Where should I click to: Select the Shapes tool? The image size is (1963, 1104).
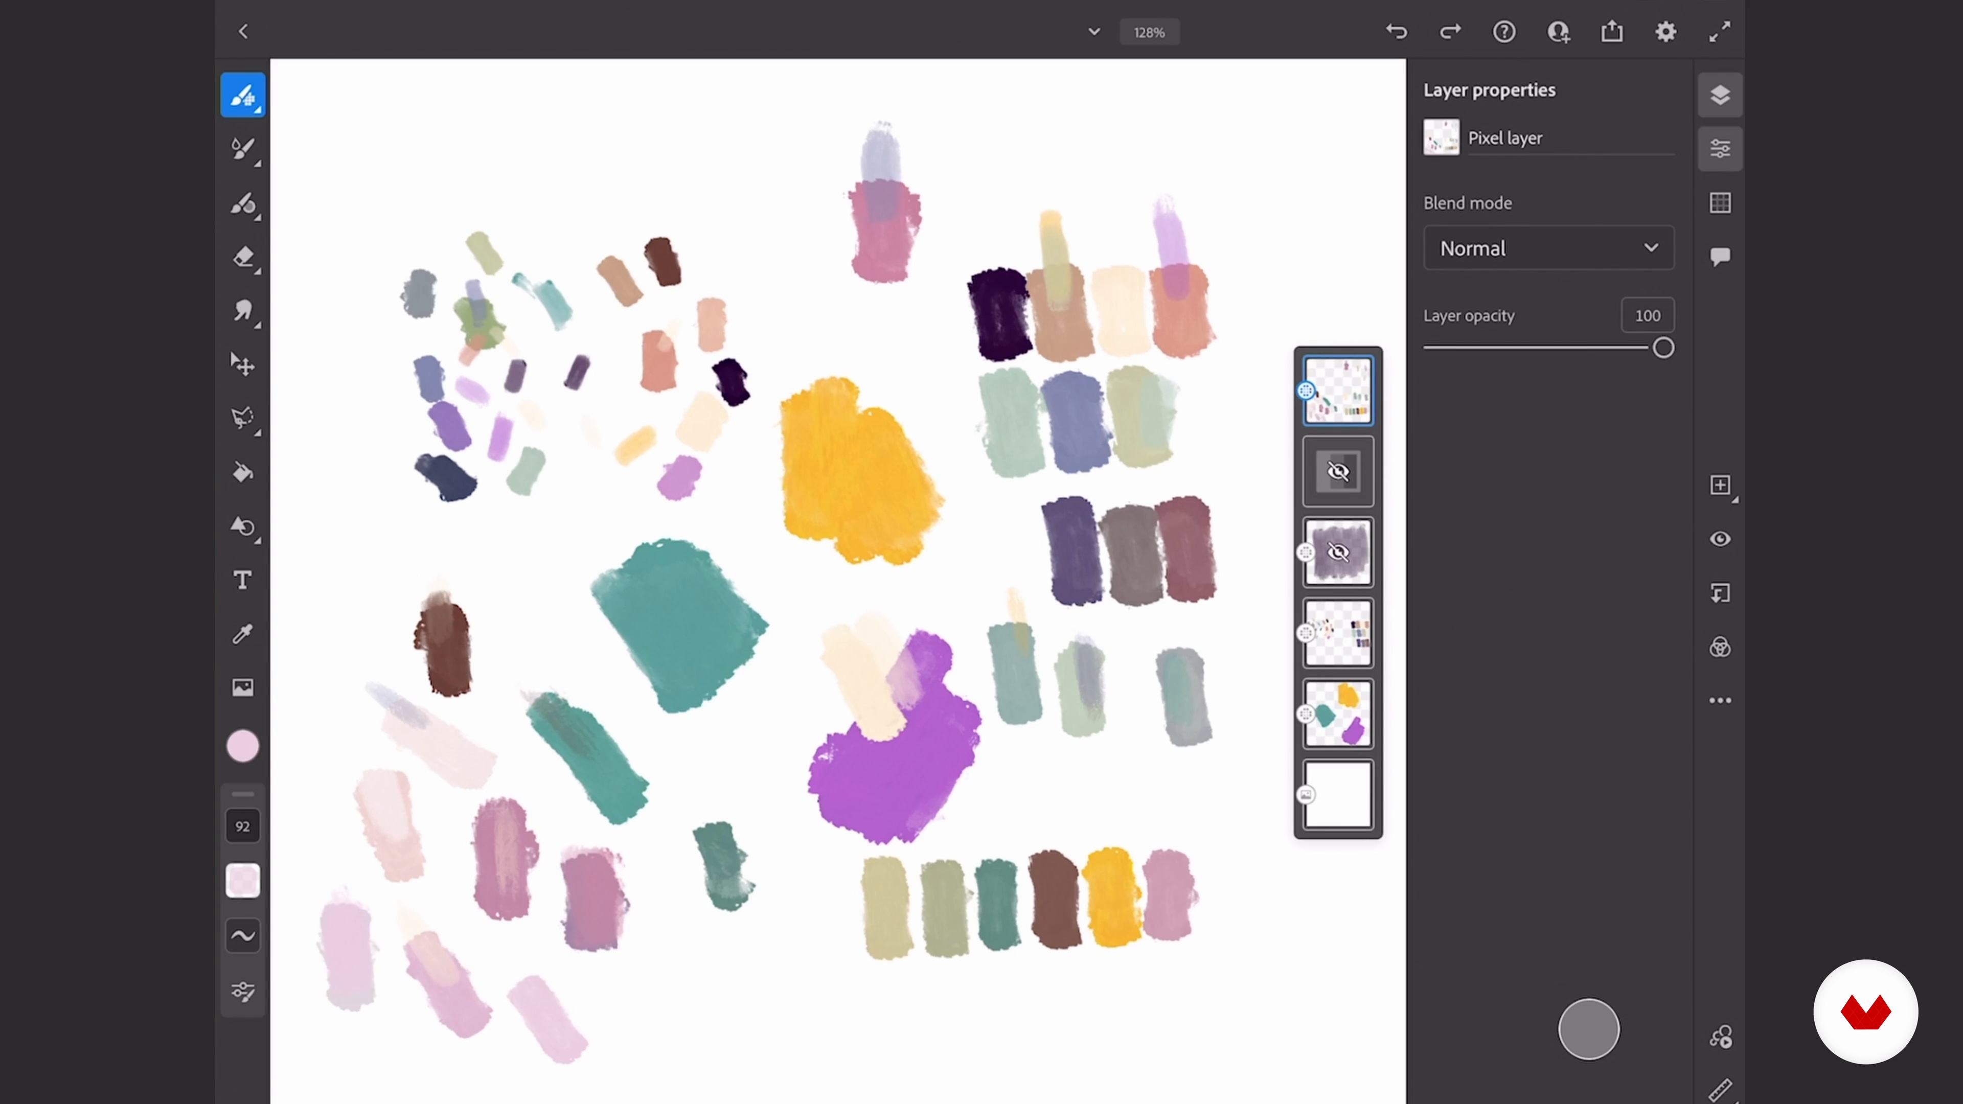click(x=243, y=526)
